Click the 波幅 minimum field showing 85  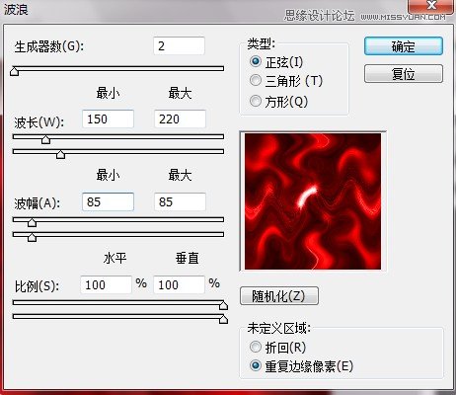[x=108, y=201]
